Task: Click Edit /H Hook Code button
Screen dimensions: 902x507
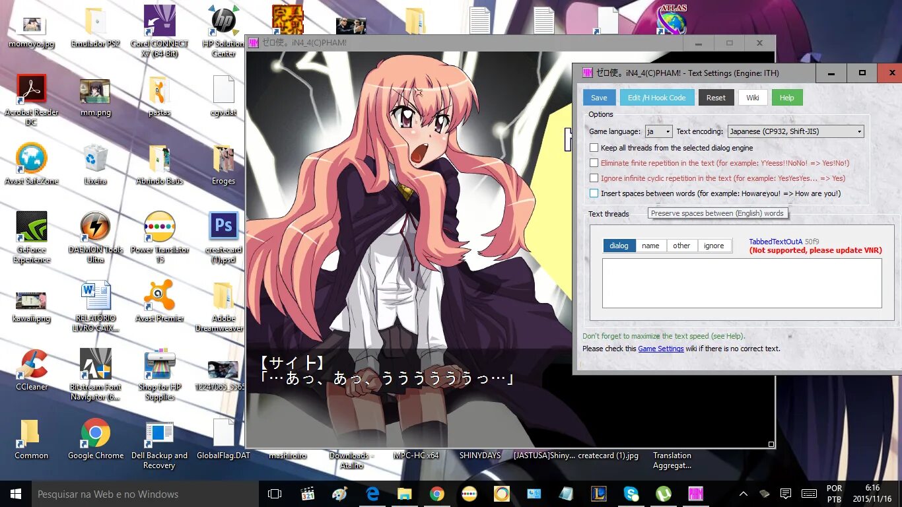Action: (x=656, y=98)
